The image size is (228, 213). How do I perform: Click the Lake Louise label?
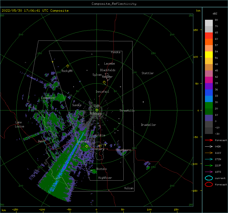[20, 124]
